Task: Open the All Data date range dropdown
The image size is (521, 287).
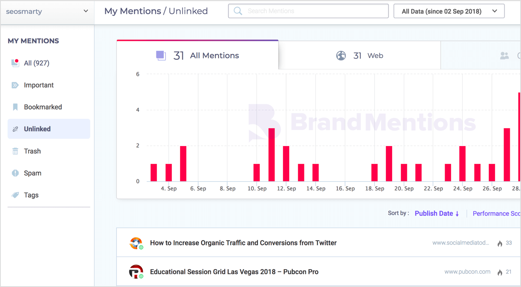Action: (449, 11)
